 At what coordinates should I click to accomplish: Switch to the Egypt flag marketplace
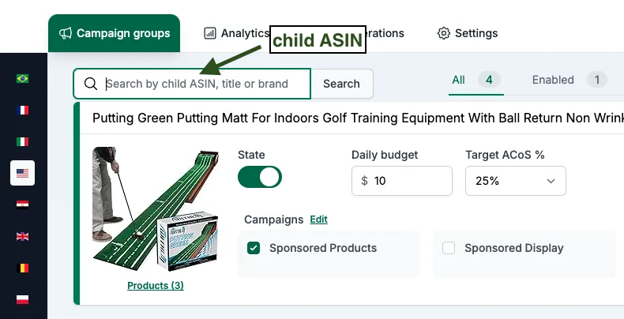(22, 205)
